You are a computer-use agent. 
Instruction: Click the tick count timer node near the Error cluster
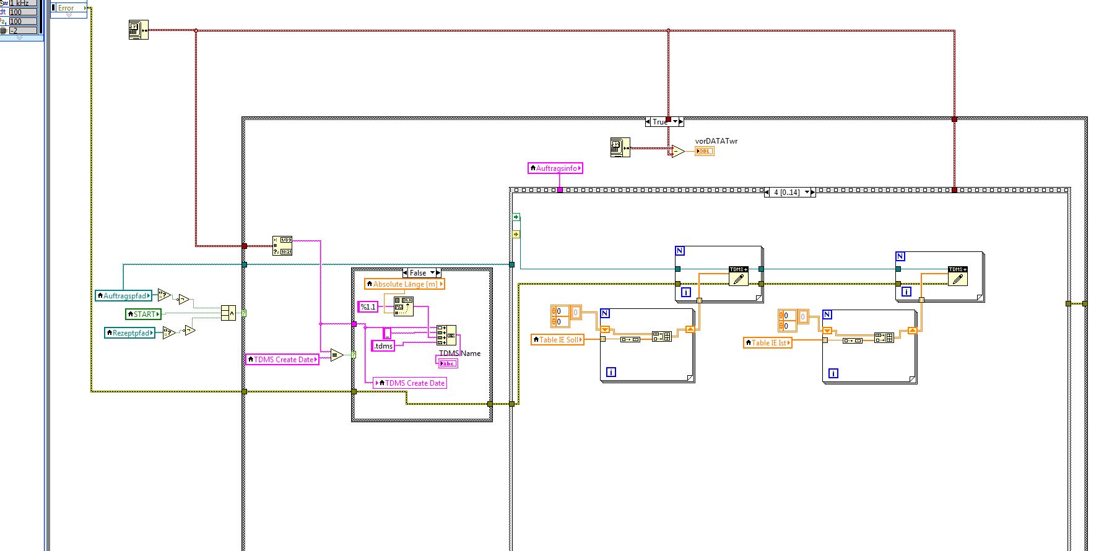pos(137,30)
